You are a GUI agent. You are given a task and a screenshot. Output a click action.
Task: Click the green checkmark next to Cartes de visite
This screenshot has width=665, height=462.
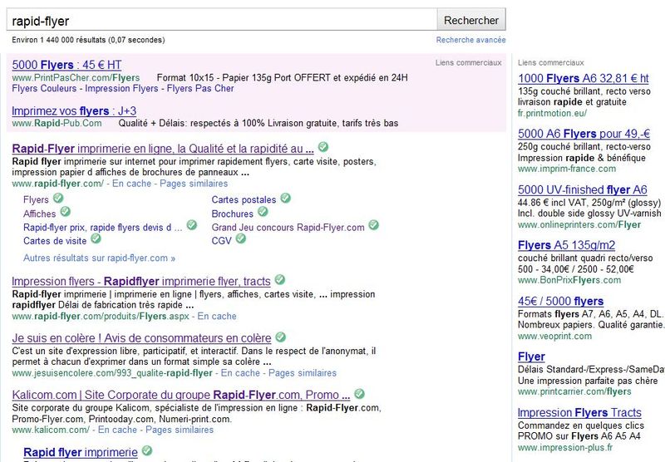[x=96, y=238]
